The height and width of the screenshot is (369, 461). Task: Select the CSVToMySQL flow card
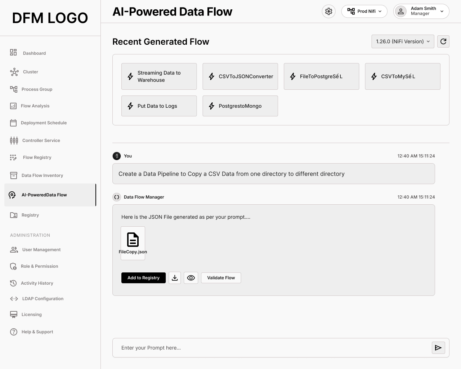(x=403, y=76)
